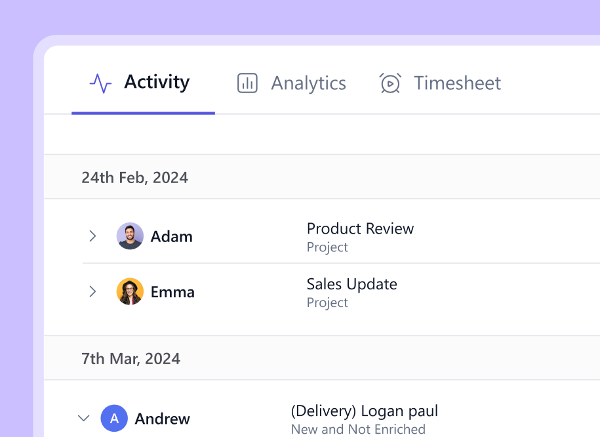
Task: Click the Timesheet alarm clock icon
Action: point(390,83)
